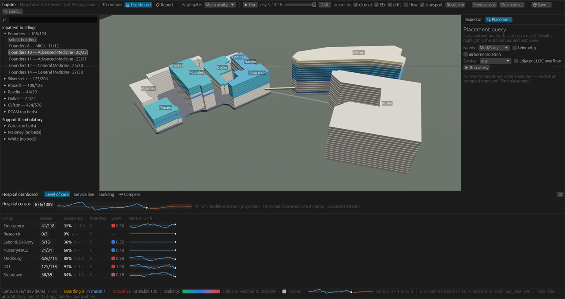Open the Compare tab

(x=130, y=194)
